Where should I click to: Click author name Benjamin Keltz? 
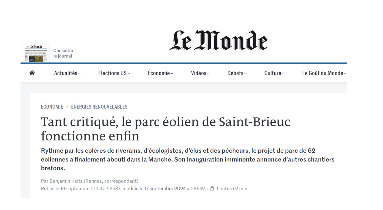pyautogui.click(x=66, y=181)
